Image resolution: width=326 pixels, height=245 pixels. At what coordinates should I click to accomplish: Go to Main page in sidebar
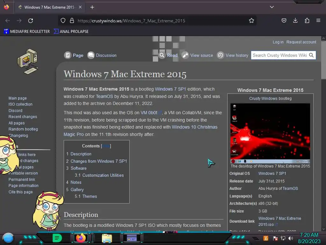pos(18,98)
